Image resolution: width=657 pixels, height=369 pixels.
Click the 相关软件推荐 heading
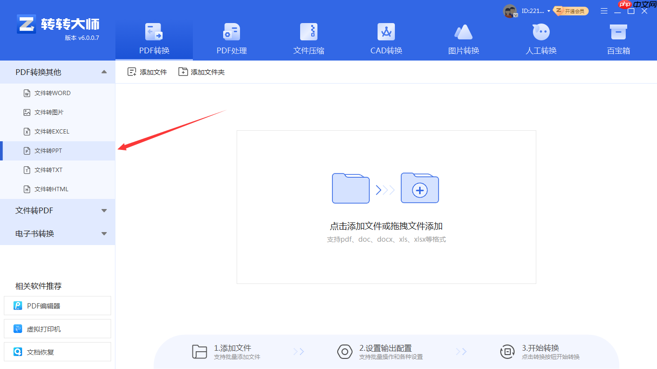click(x=38, y=286)
